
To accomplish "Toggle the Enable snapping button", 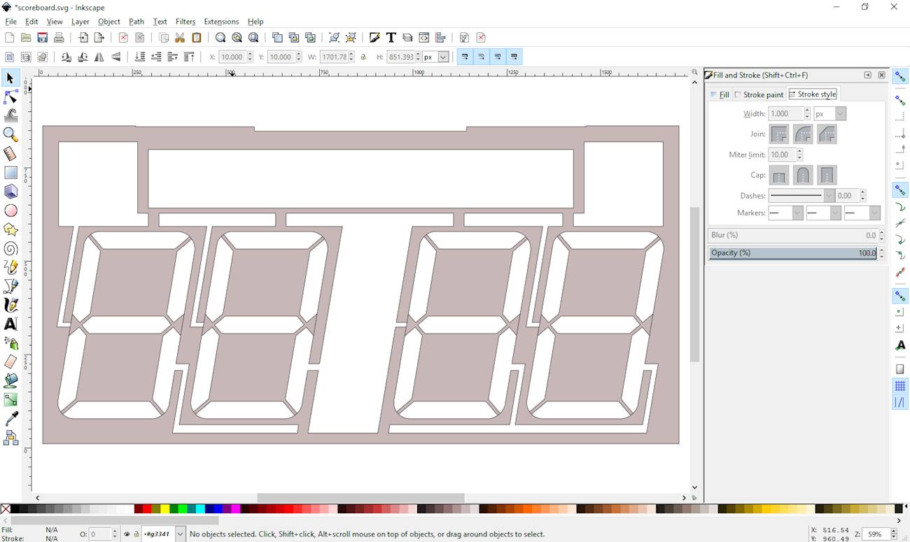I will [900, 78].
